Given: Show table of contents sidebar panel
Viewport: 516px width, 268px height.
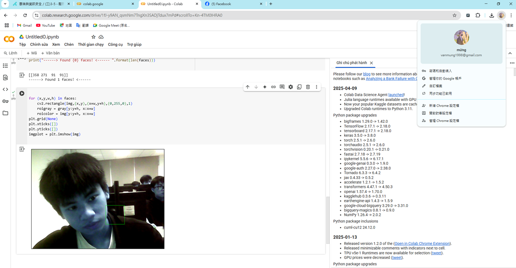Looking at the screenshot, I should click(x=5, y=66).
